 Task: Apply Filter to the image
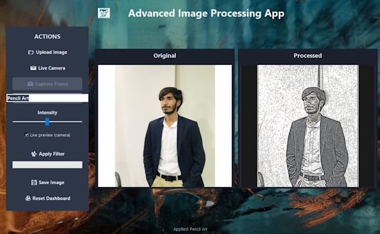pyautogui.click(x=47, y=154)
